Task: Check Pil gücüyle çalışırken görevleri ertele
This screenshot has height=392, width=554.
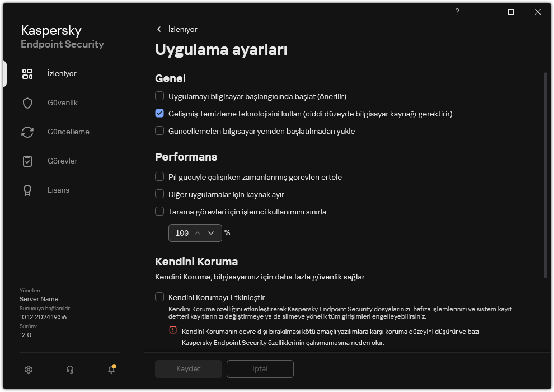Action: tap(159, 177)
